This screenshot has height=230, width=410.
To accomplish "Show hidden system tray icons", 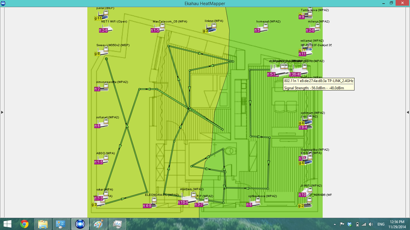I will pos(335,224).
